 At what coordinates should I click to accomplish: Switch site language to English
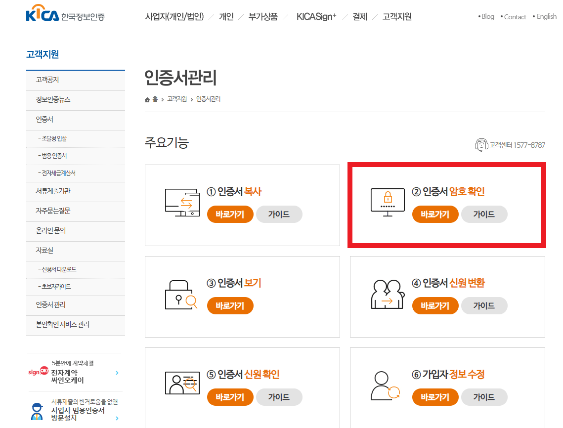coord(546,16)
